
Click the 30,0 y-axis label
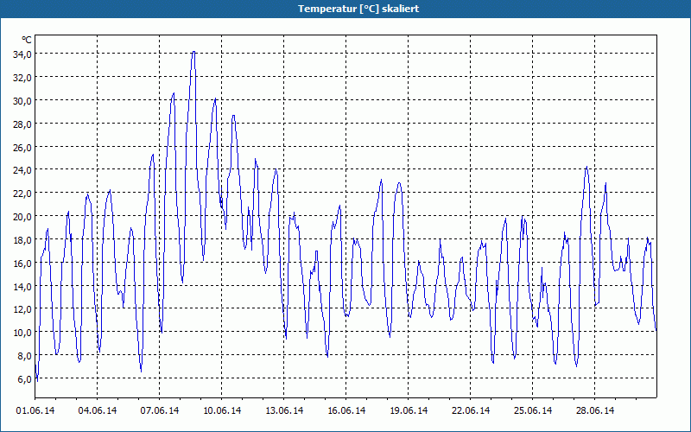(x=22, y=101)
